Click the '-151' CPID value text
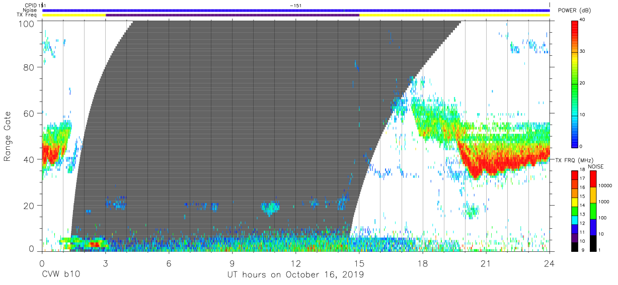 tap(295, 5)
